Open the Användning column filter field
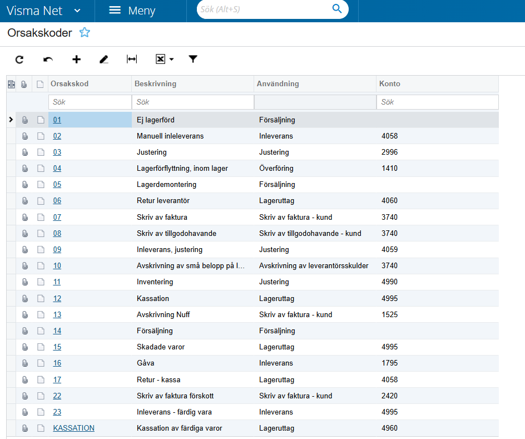Viewport: 525px width, 439px height. (315, 102)
